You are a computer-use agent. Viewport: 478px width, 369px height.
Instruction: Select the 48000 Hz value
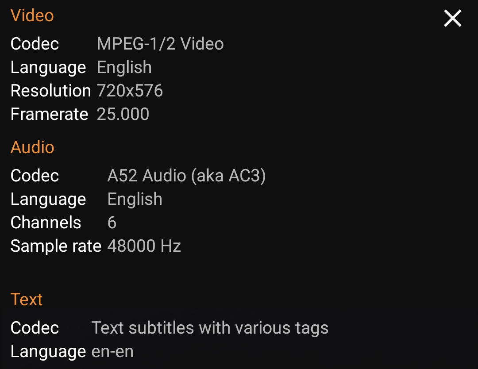click(x=144, y=246)
